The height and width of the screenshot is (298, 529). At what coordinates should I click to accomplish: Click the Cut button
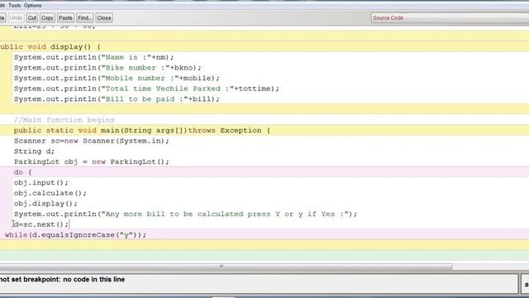(x=32, y=18)
